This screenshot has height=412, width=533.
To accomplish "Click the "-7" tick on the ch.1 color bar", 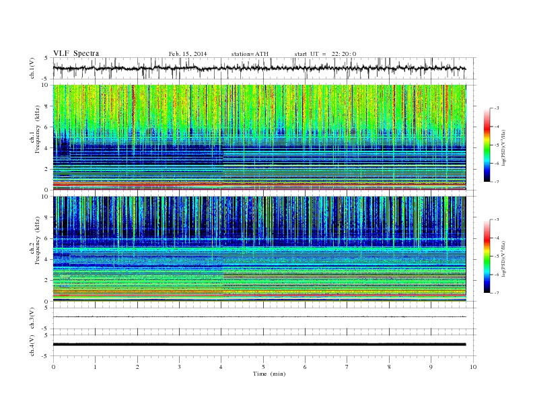I will (497, 182).
